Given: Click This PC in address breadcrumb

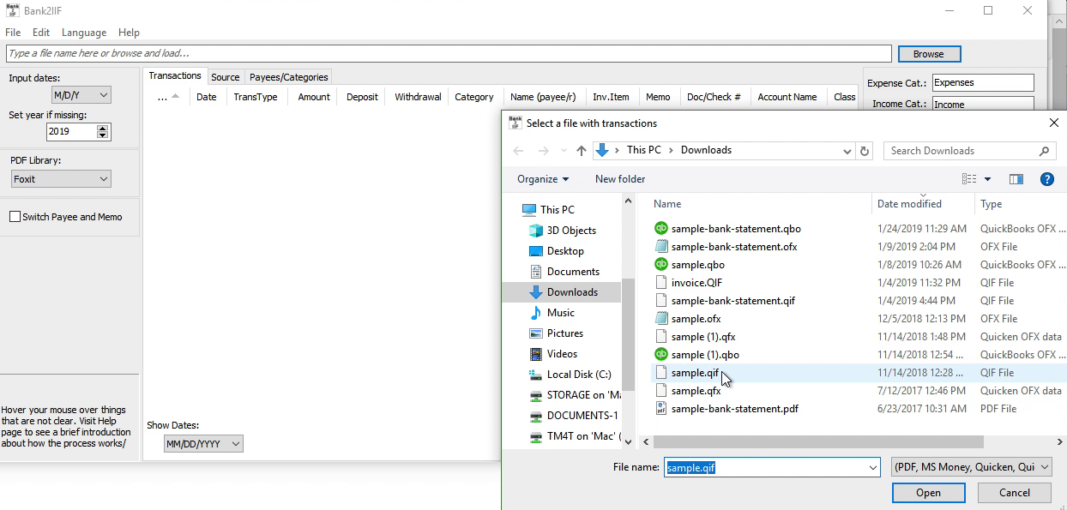Looking at the screenshot, I should point(643,150).
